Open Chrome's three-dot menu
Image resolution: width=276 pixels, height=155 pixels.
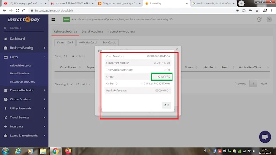271,10
